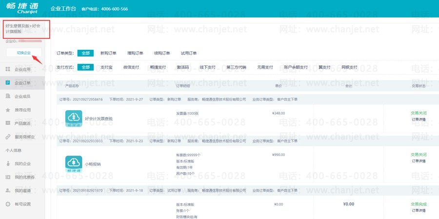Filter payment method by 第三方代销
The width and height of the screenshot is (439, 219).
point(236,67)
